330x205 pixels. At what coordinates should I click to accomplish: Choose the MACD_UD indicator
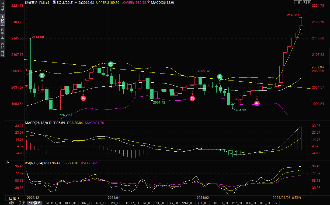187,203
